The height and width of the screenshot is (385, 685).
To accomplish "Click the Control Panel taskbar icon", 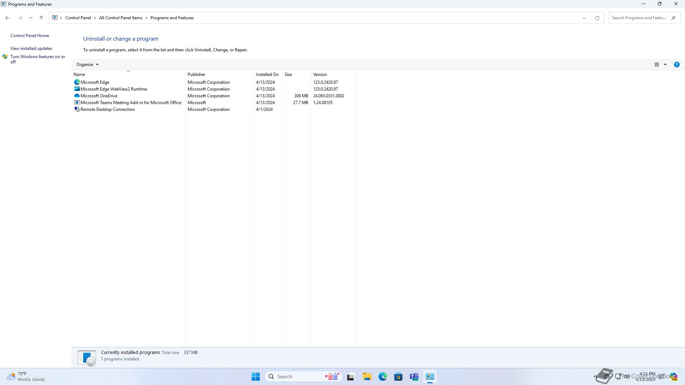I will [x=430, y=376].
